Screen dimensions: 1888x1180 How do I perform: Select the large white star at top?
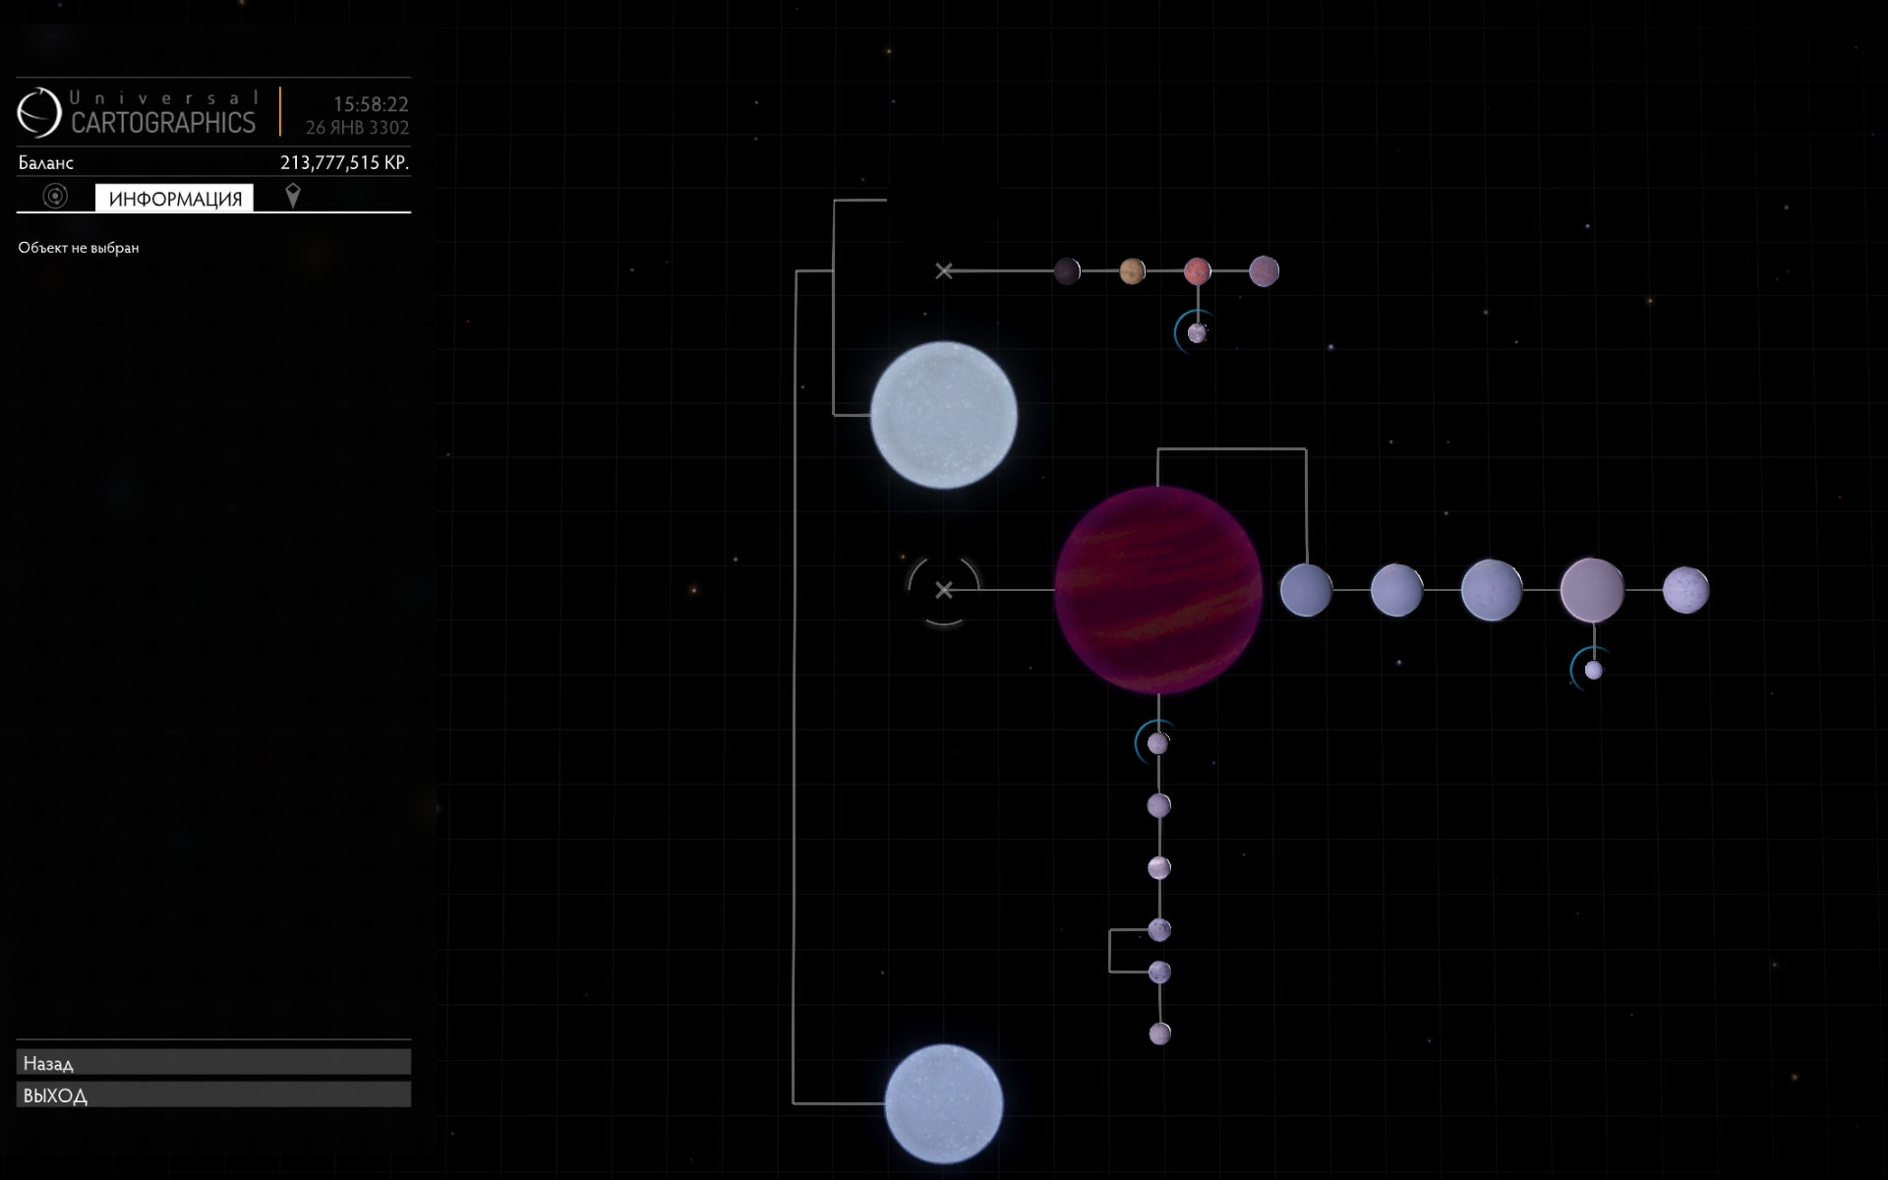(x=943, y=414)
